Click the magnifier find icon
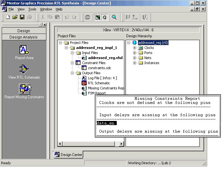The image size is (223, 180). coord(114,17)
